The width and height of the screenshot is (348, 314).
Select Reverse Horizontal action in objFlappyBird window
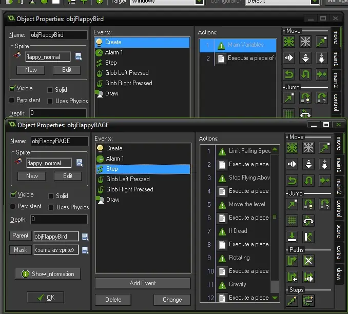coord(289,74)
